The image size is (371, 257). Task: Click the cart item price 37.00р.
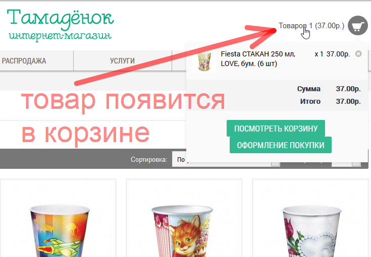click(x=338, y=54)
